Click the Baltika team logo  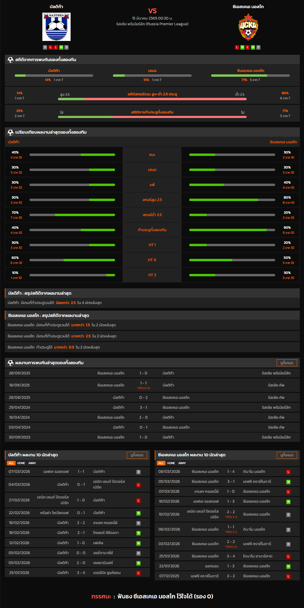(x=56, y=27)
